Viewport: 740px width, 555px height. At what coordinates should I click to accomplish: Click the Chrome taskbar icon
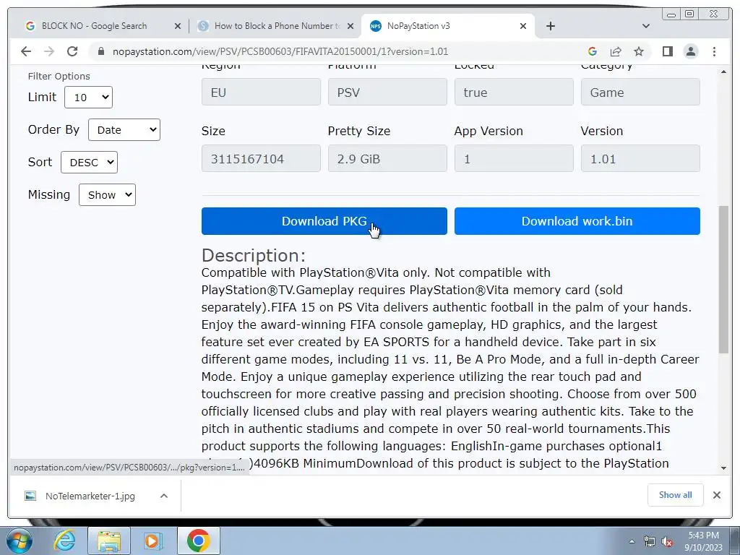198,541
